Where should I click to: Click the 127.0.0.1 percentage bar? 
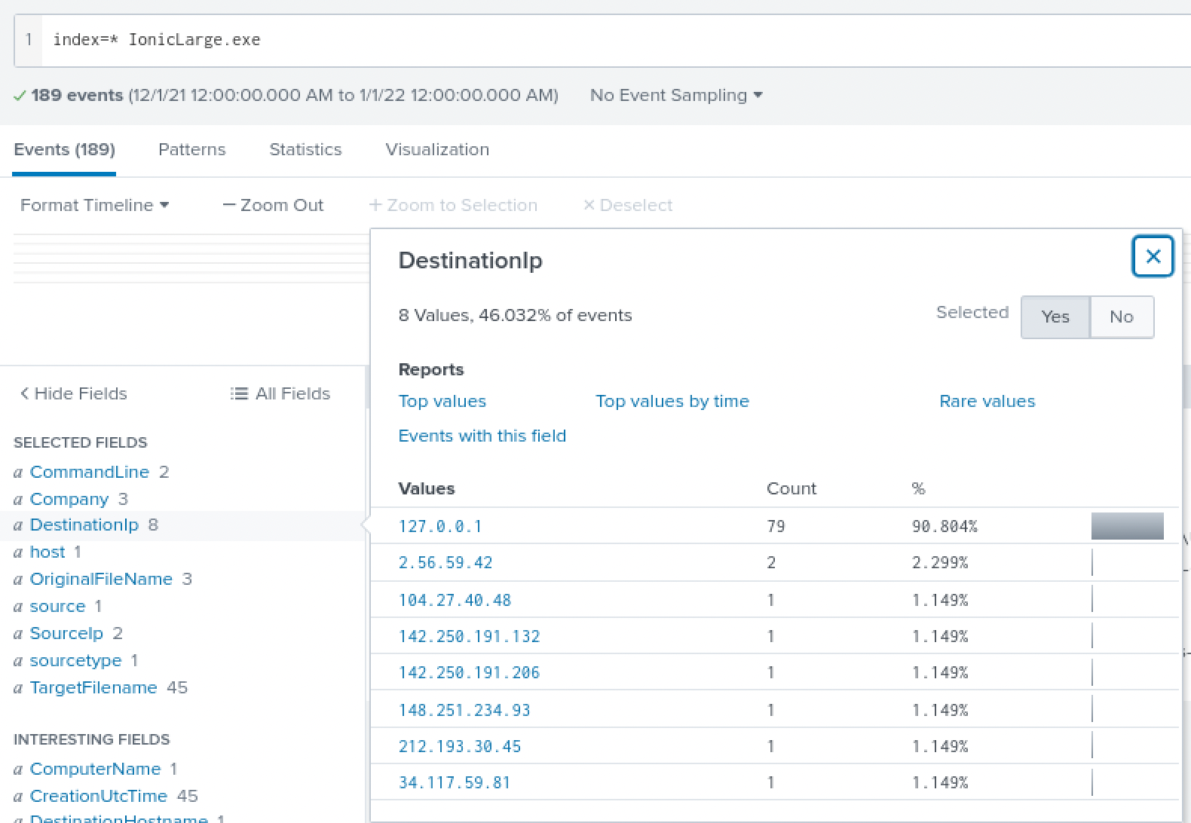[x=1128, y=526]
